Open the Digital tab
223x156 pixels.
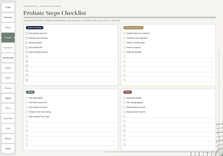(x=8, y=98)
